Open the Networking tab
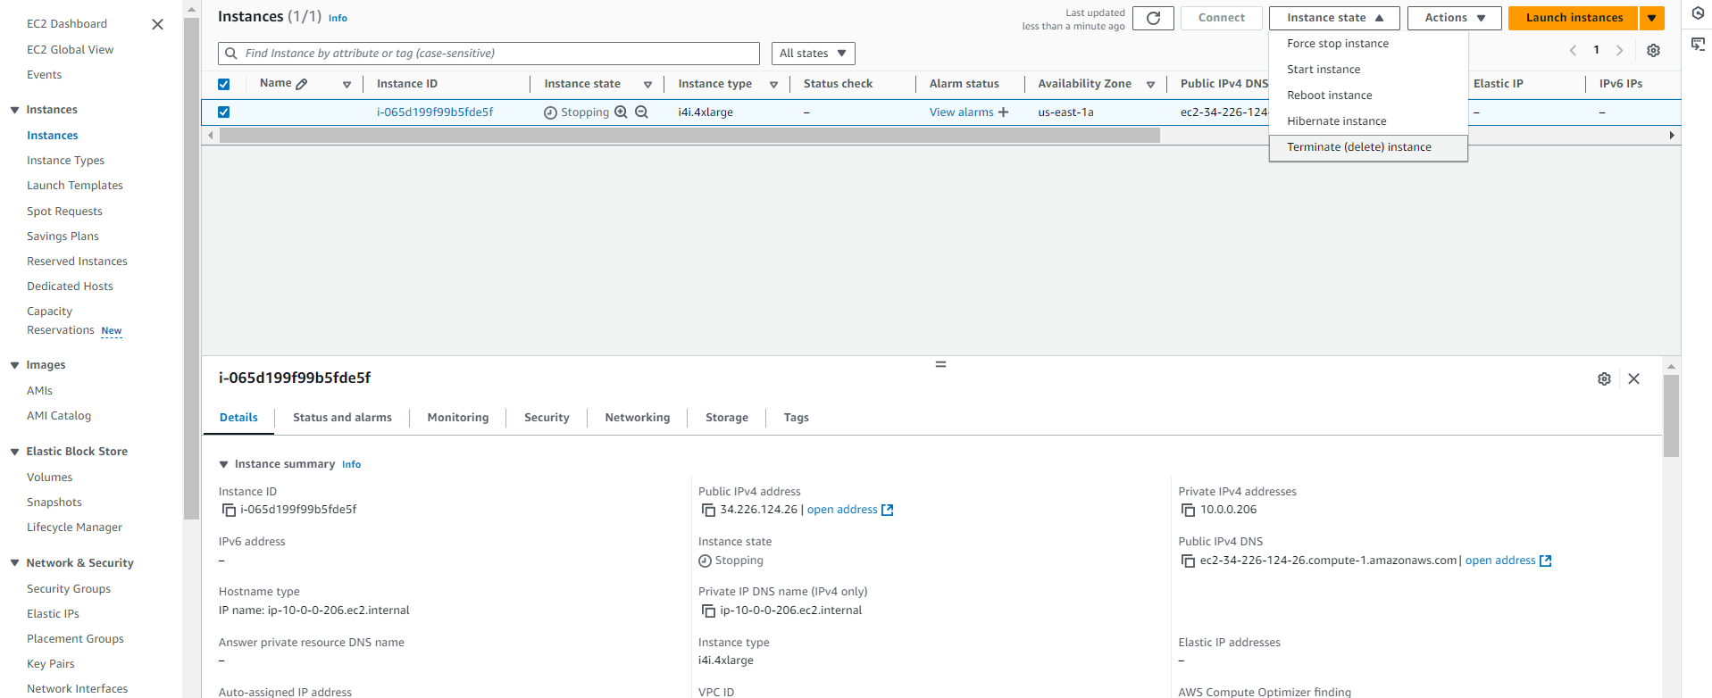 point(638,418)
